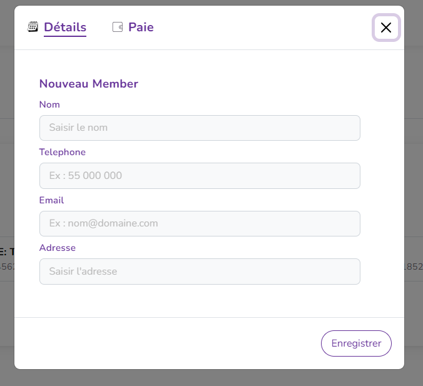The width and height of the screenshot is (423, 386).
Task: Switch to the Paie tab
Action: (x=141, y=27)
